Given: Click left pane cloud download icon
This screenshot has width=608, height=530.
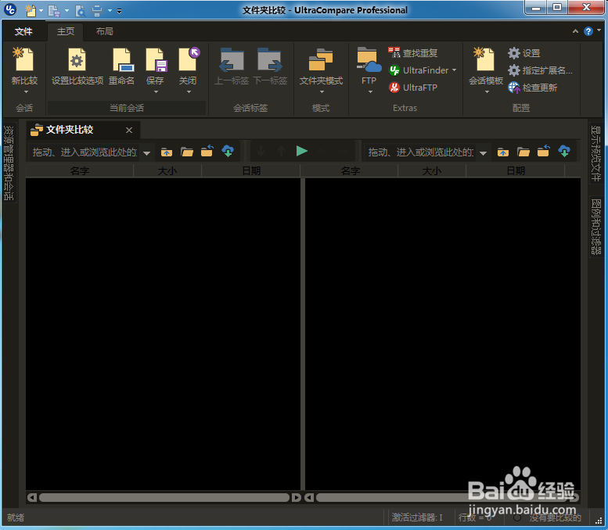Looking at the screenshot, I should [x=228, y=151].
